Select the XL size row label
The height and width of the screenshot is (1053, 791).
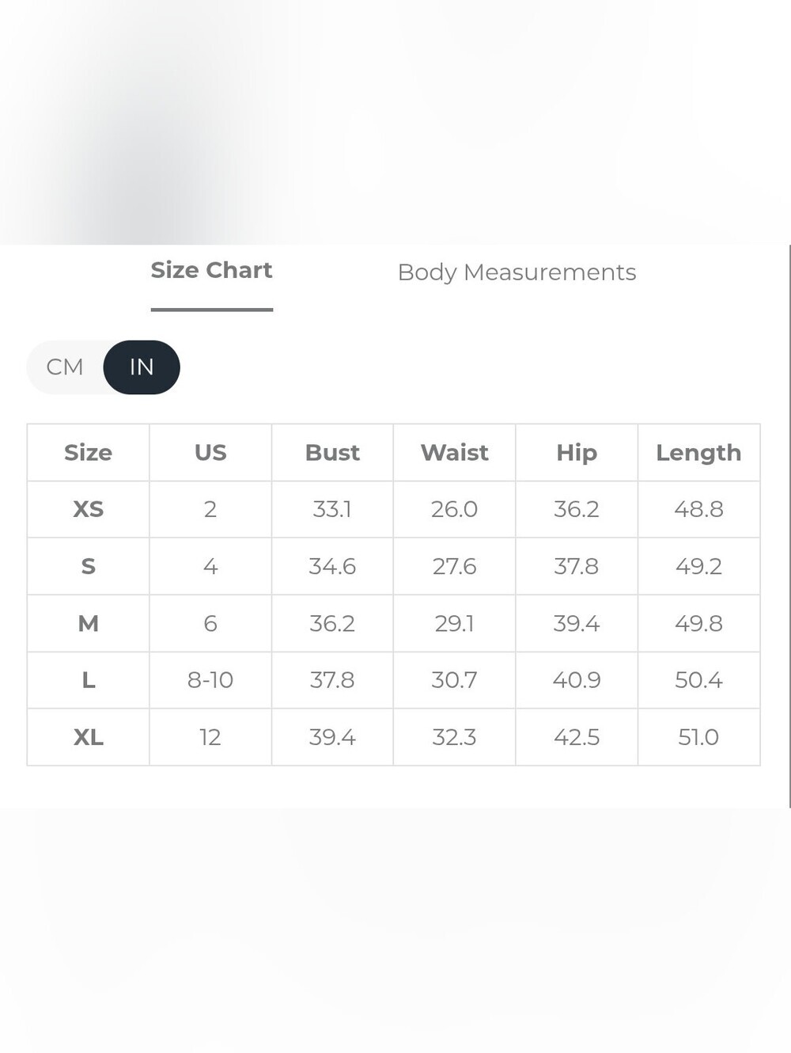88,737
